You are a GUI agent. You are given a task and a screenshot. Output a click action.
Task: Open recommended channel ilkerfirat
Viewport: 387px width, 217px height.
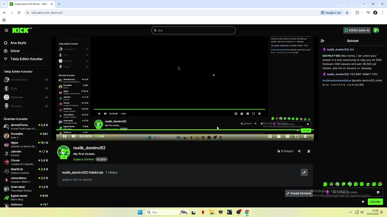click(26, 171)
